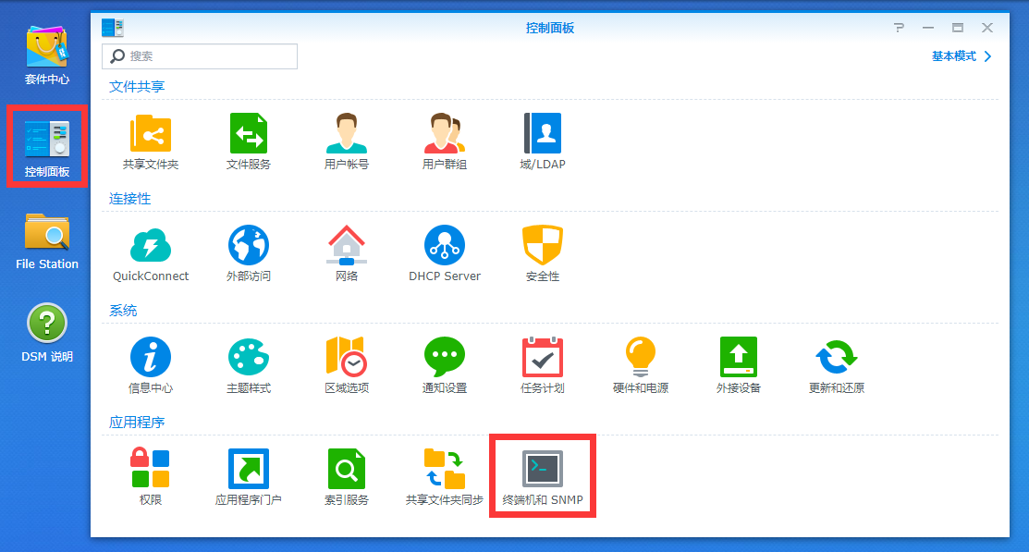Open 套件中心 (Package Center) on the desktop

pos(46,55)
